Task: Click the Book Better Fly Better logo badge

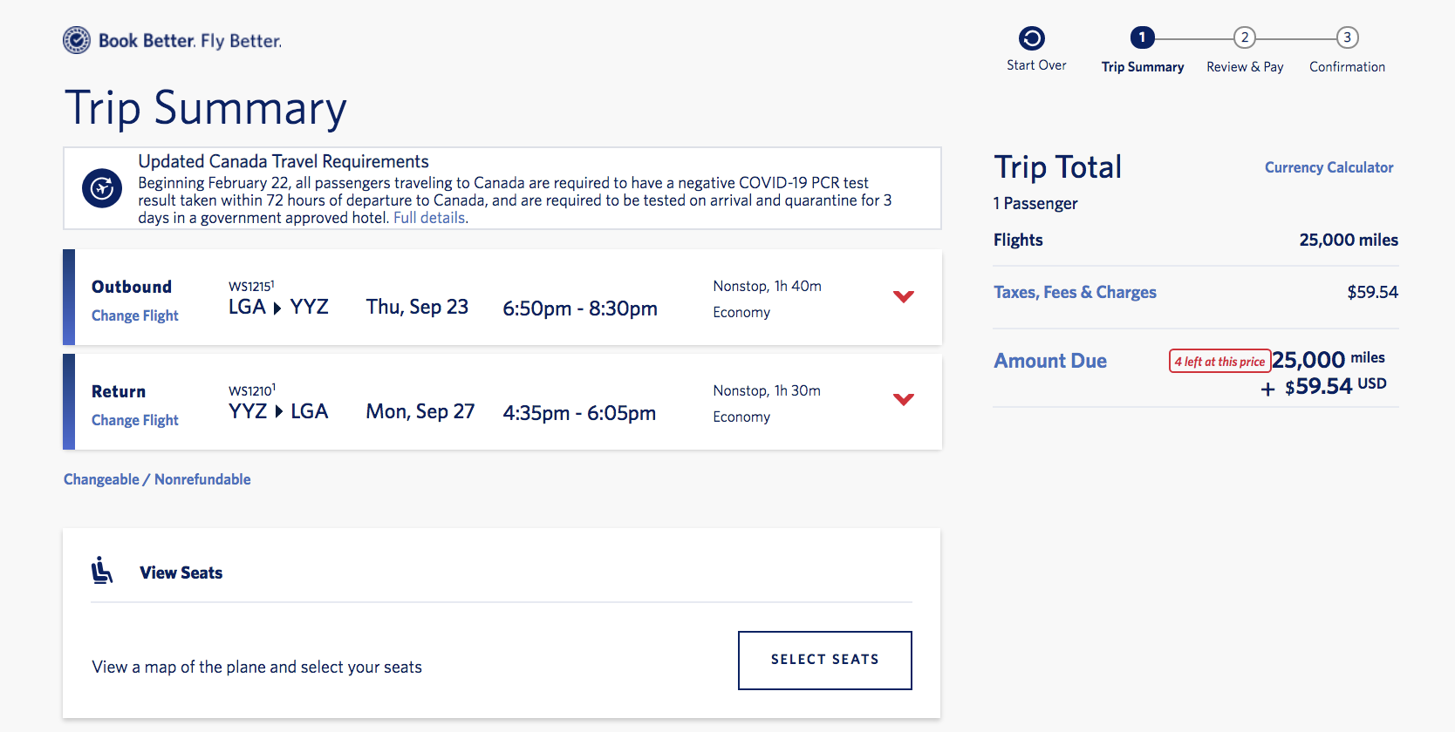Action: [x=77, y=40]
